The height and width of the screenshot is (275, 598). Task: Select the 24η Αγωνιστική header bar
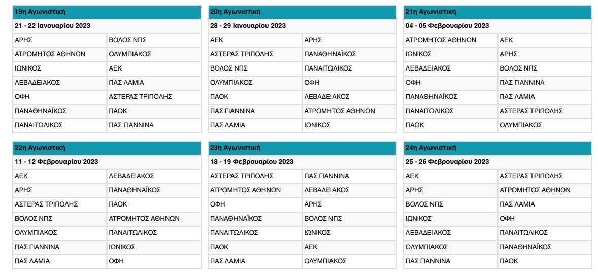[497, 148]
